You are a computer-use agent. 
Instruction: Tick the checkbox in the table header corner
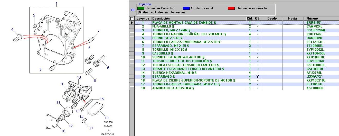coord(132,19)
